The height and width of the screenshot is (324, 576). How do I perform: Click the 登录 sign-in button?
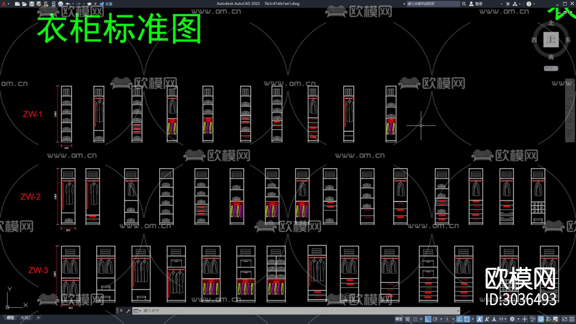(476, 4)
